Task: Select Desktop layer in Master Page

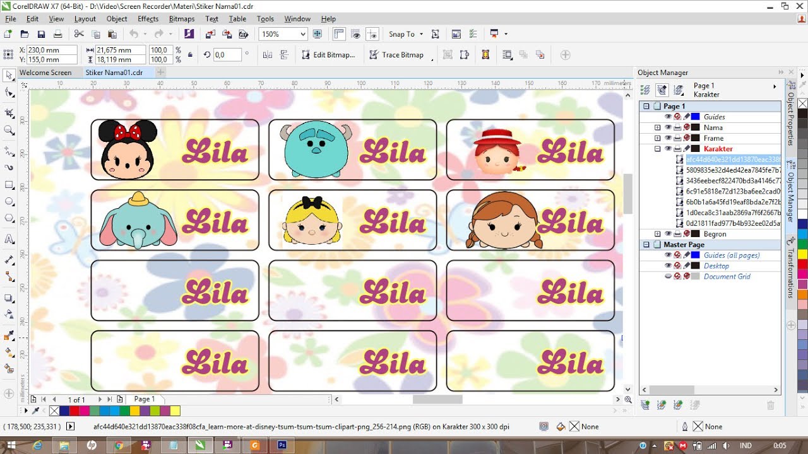Action: (x=716, y=266)
